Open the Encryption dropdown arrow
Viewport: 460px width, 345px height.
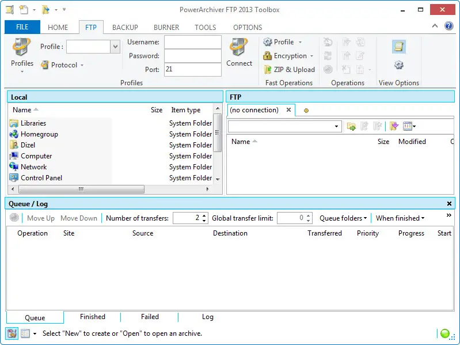coord(311,56)
